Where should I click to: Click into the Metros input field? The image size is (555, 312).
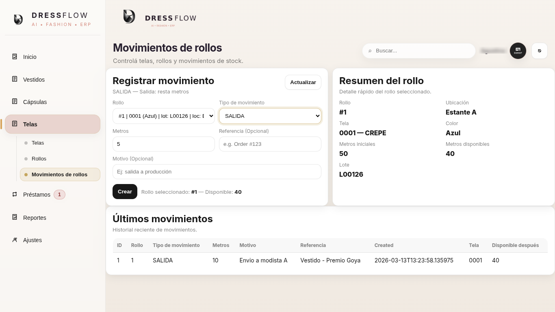point(163,144)
